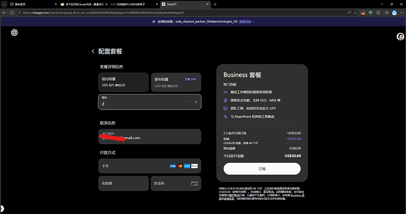Open the blue-yellow round extension icon
This screenshot has width=406, height=214.
[x=371, y=12]
